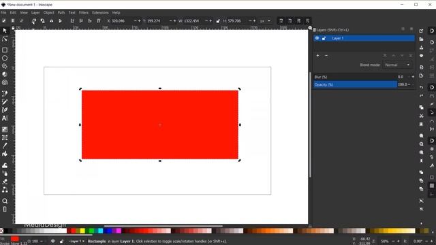This screenshot has width=436, height=245.
Task: Select the Bezier pen tool
Action: [x=5, y=94]
